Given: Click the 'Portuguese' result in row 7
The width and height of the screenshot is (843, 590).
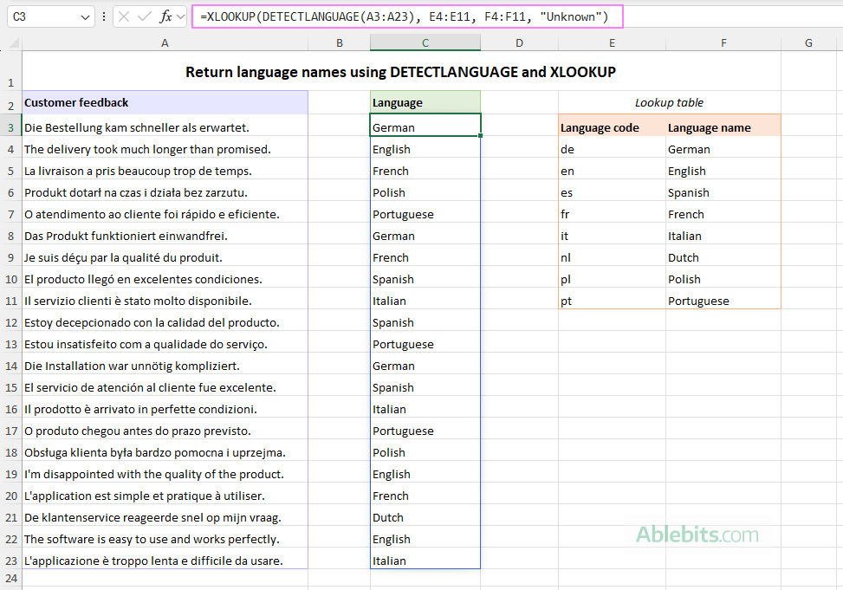Looking at the screenshot, I should coord(425,214).
